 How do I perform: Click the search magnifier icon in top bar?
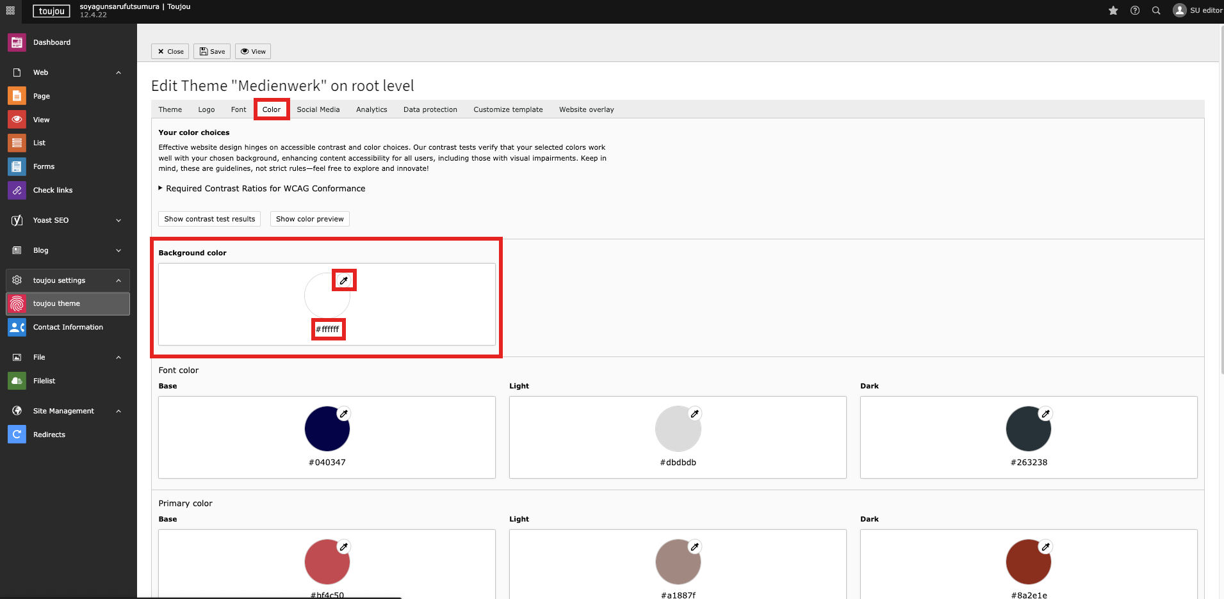pos(1156,10)
